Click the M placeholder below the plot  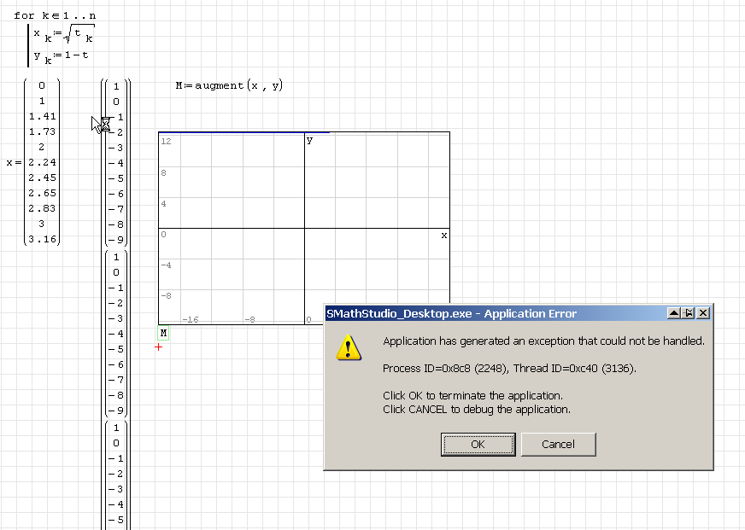coord(163,332)
